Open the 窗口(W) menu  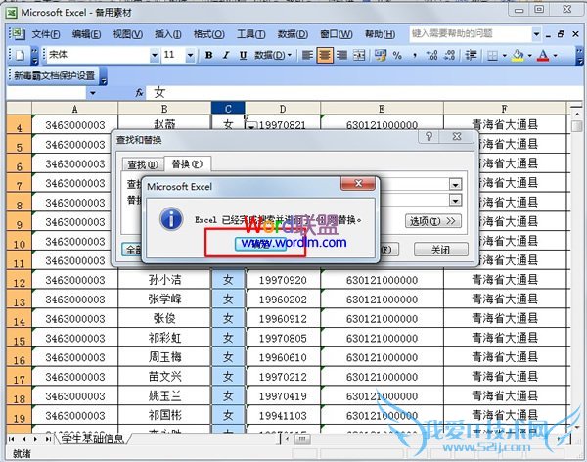[x=337, y=34]
